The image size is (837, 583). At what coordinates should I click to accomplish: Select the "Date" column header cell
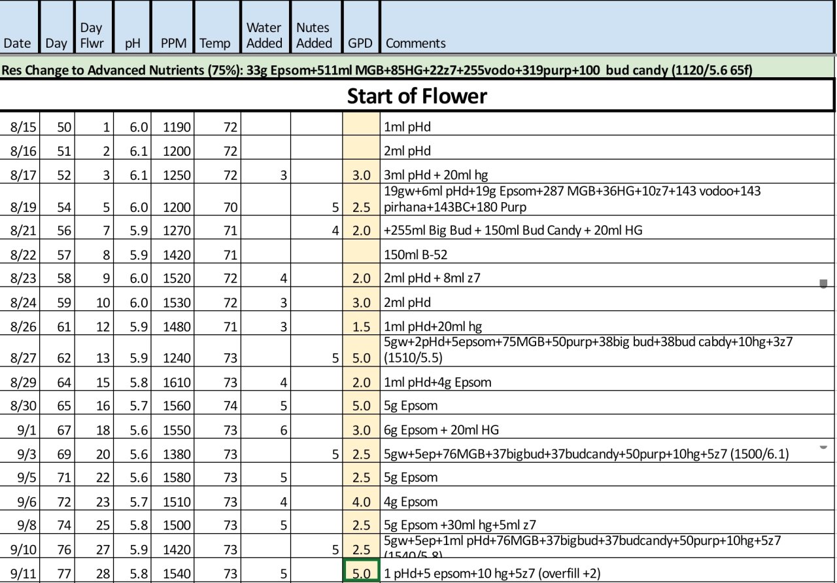click(x=20, y=27)
